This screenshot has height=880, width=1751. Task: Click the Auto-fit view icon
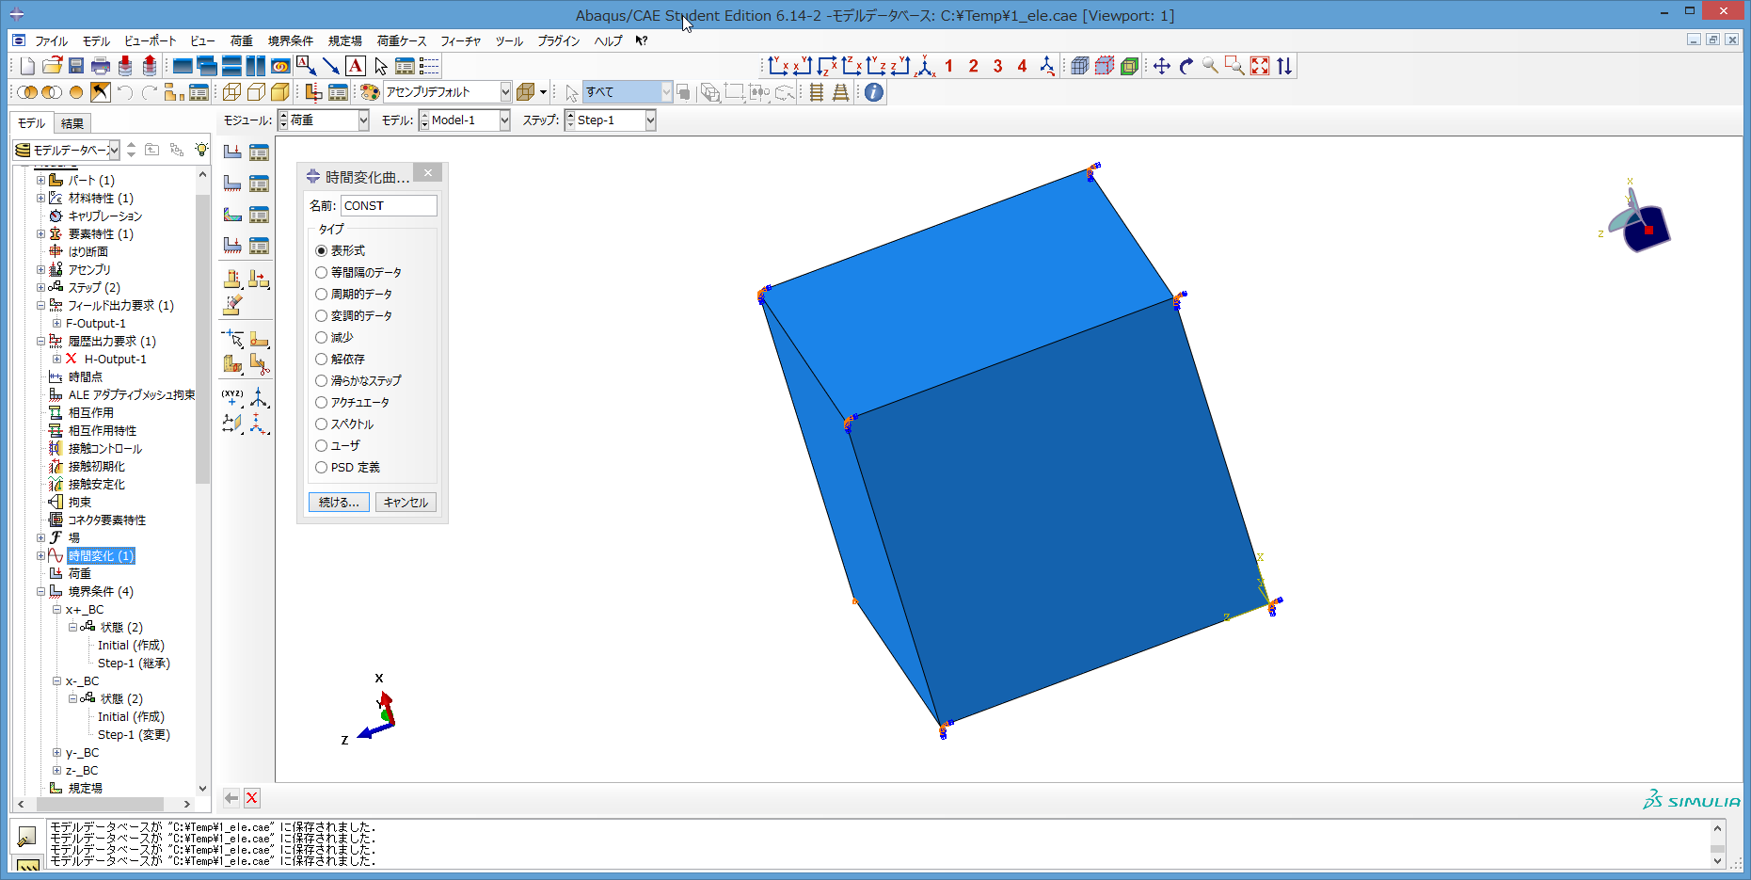tap(1260, 66)
